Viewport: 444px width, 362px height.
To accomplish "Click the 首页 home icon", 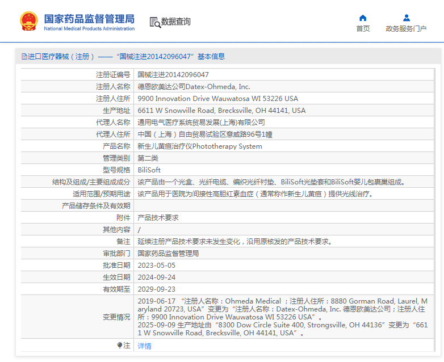I will point(363,18).
